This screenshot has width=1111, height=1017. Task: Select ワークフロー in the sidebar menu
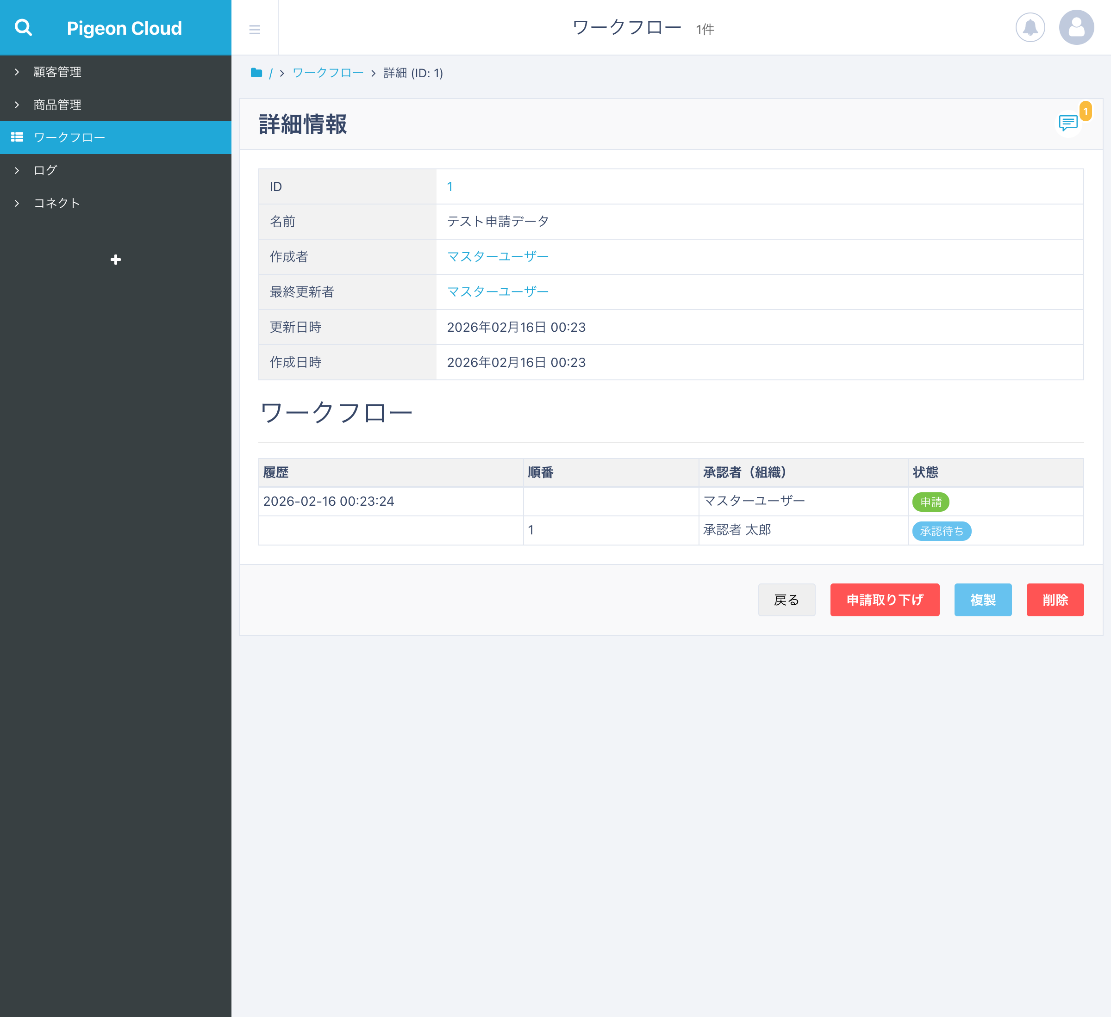69,137
